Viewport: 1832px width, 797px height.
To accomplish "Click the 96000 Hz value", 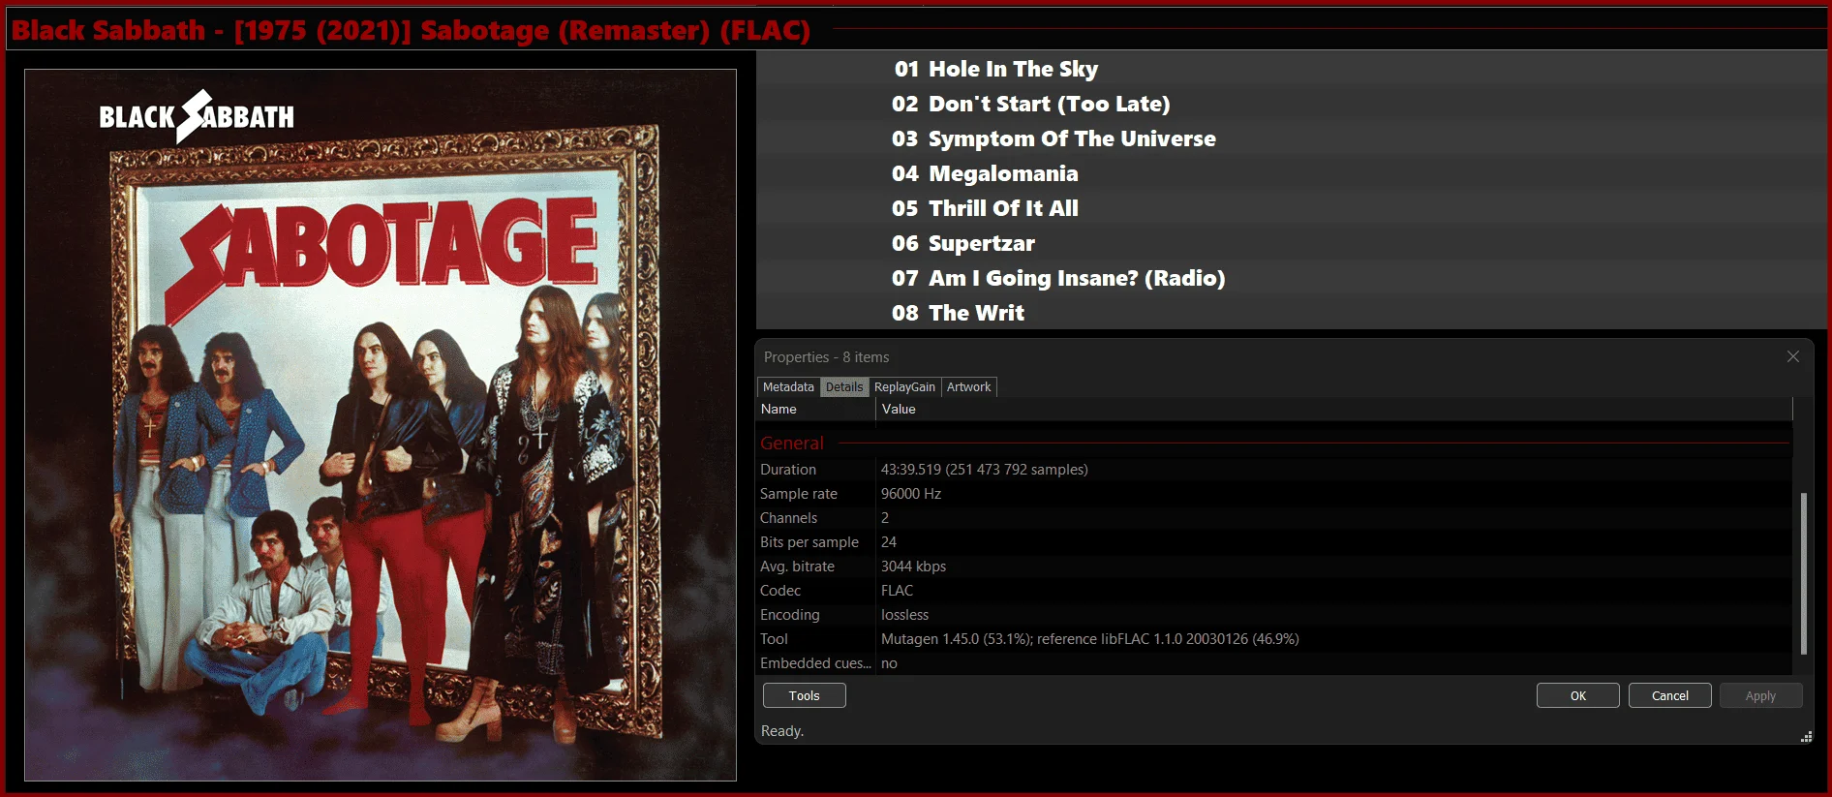I will [910, 493].
